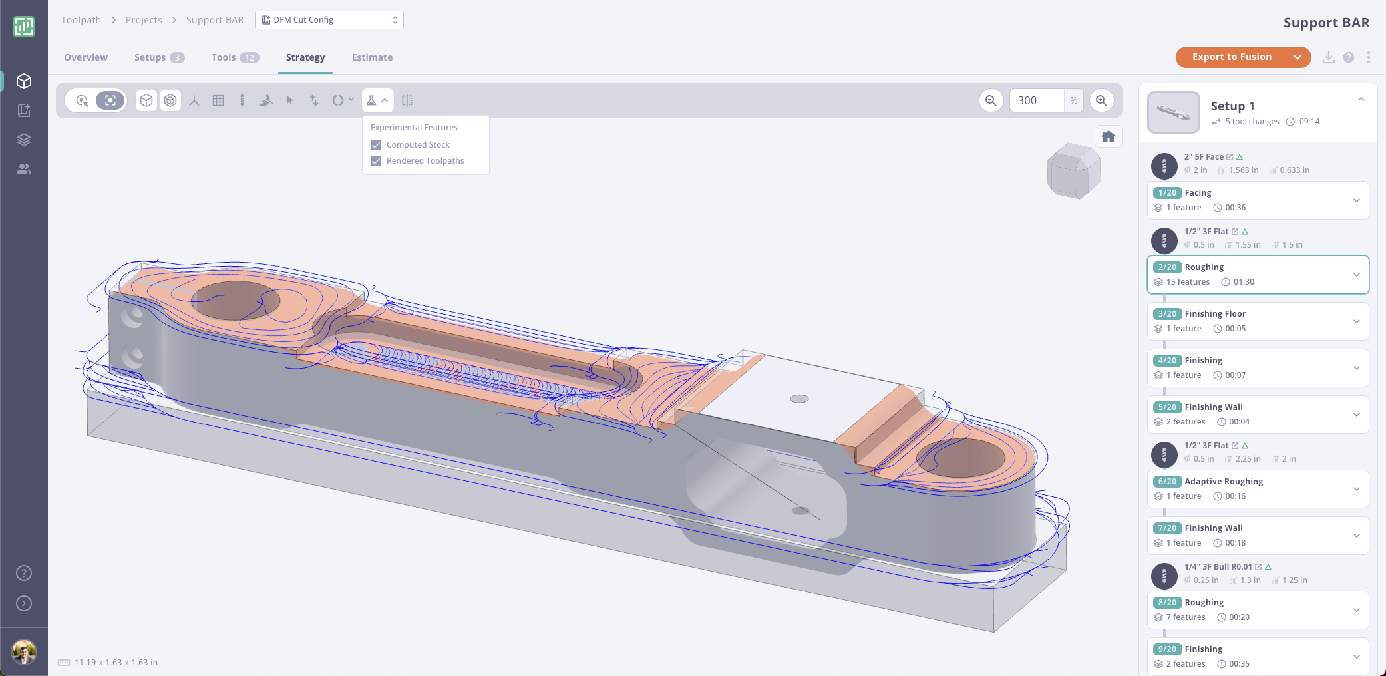Viewport: 1386px width, 676px height.
Task: Click the axes triad icon in toolbar
Action: pyautogui.click(x=194, y=100)
